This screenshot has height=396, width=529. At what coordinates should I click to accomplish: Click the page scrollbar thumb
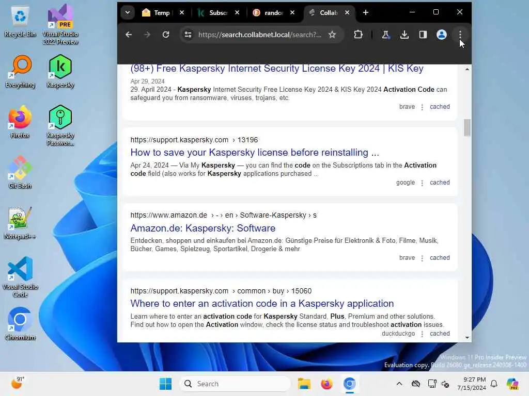[x=467, y=128]
